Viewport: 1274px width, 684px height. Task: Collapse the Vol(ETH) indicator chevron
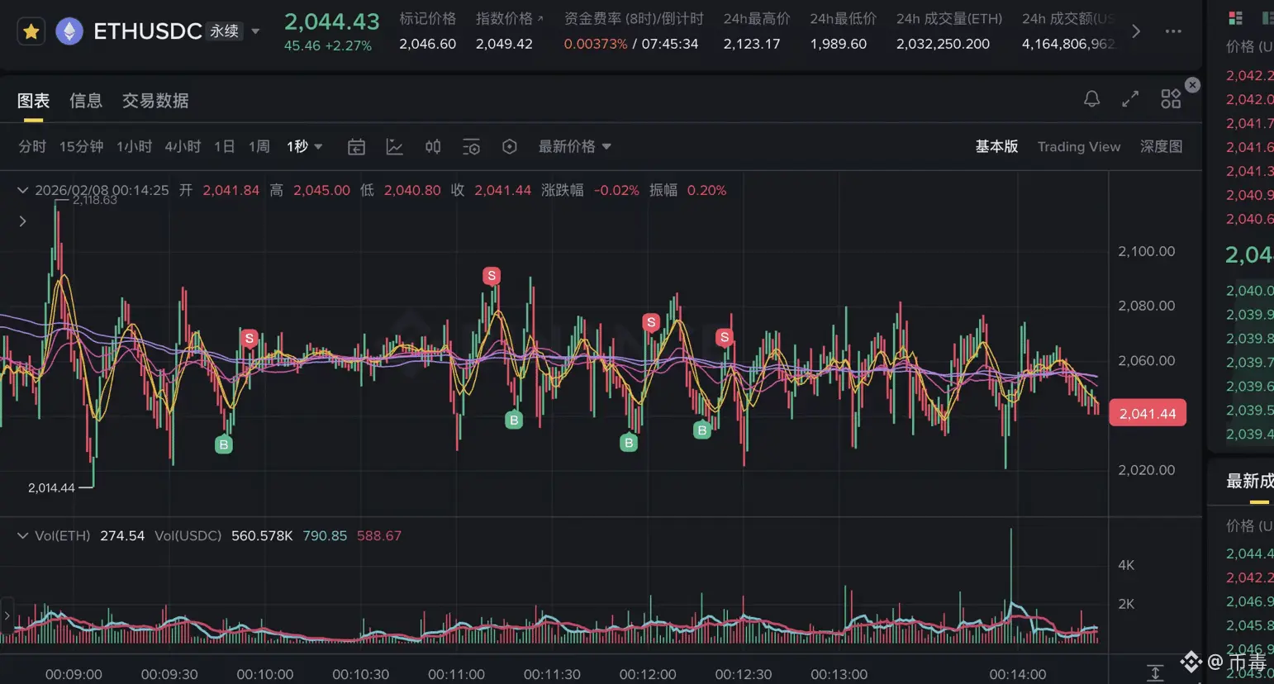coord(23,535)
